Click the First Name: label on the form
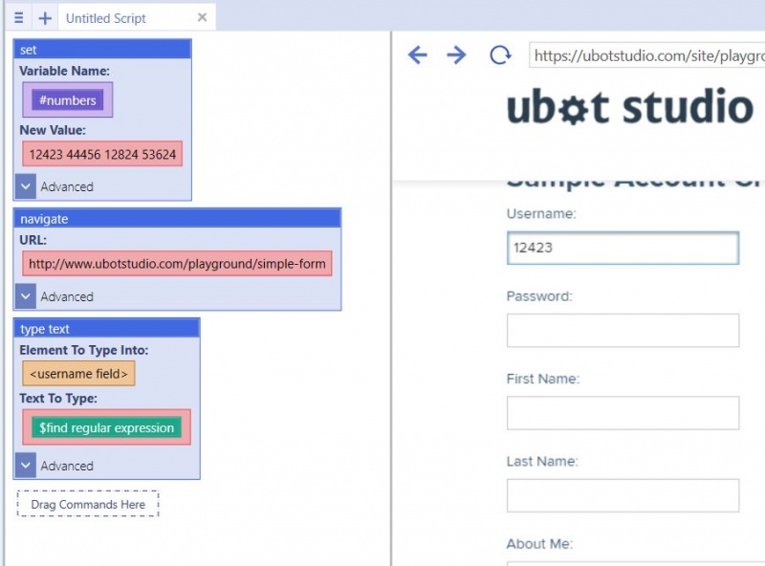 point(543,379)
